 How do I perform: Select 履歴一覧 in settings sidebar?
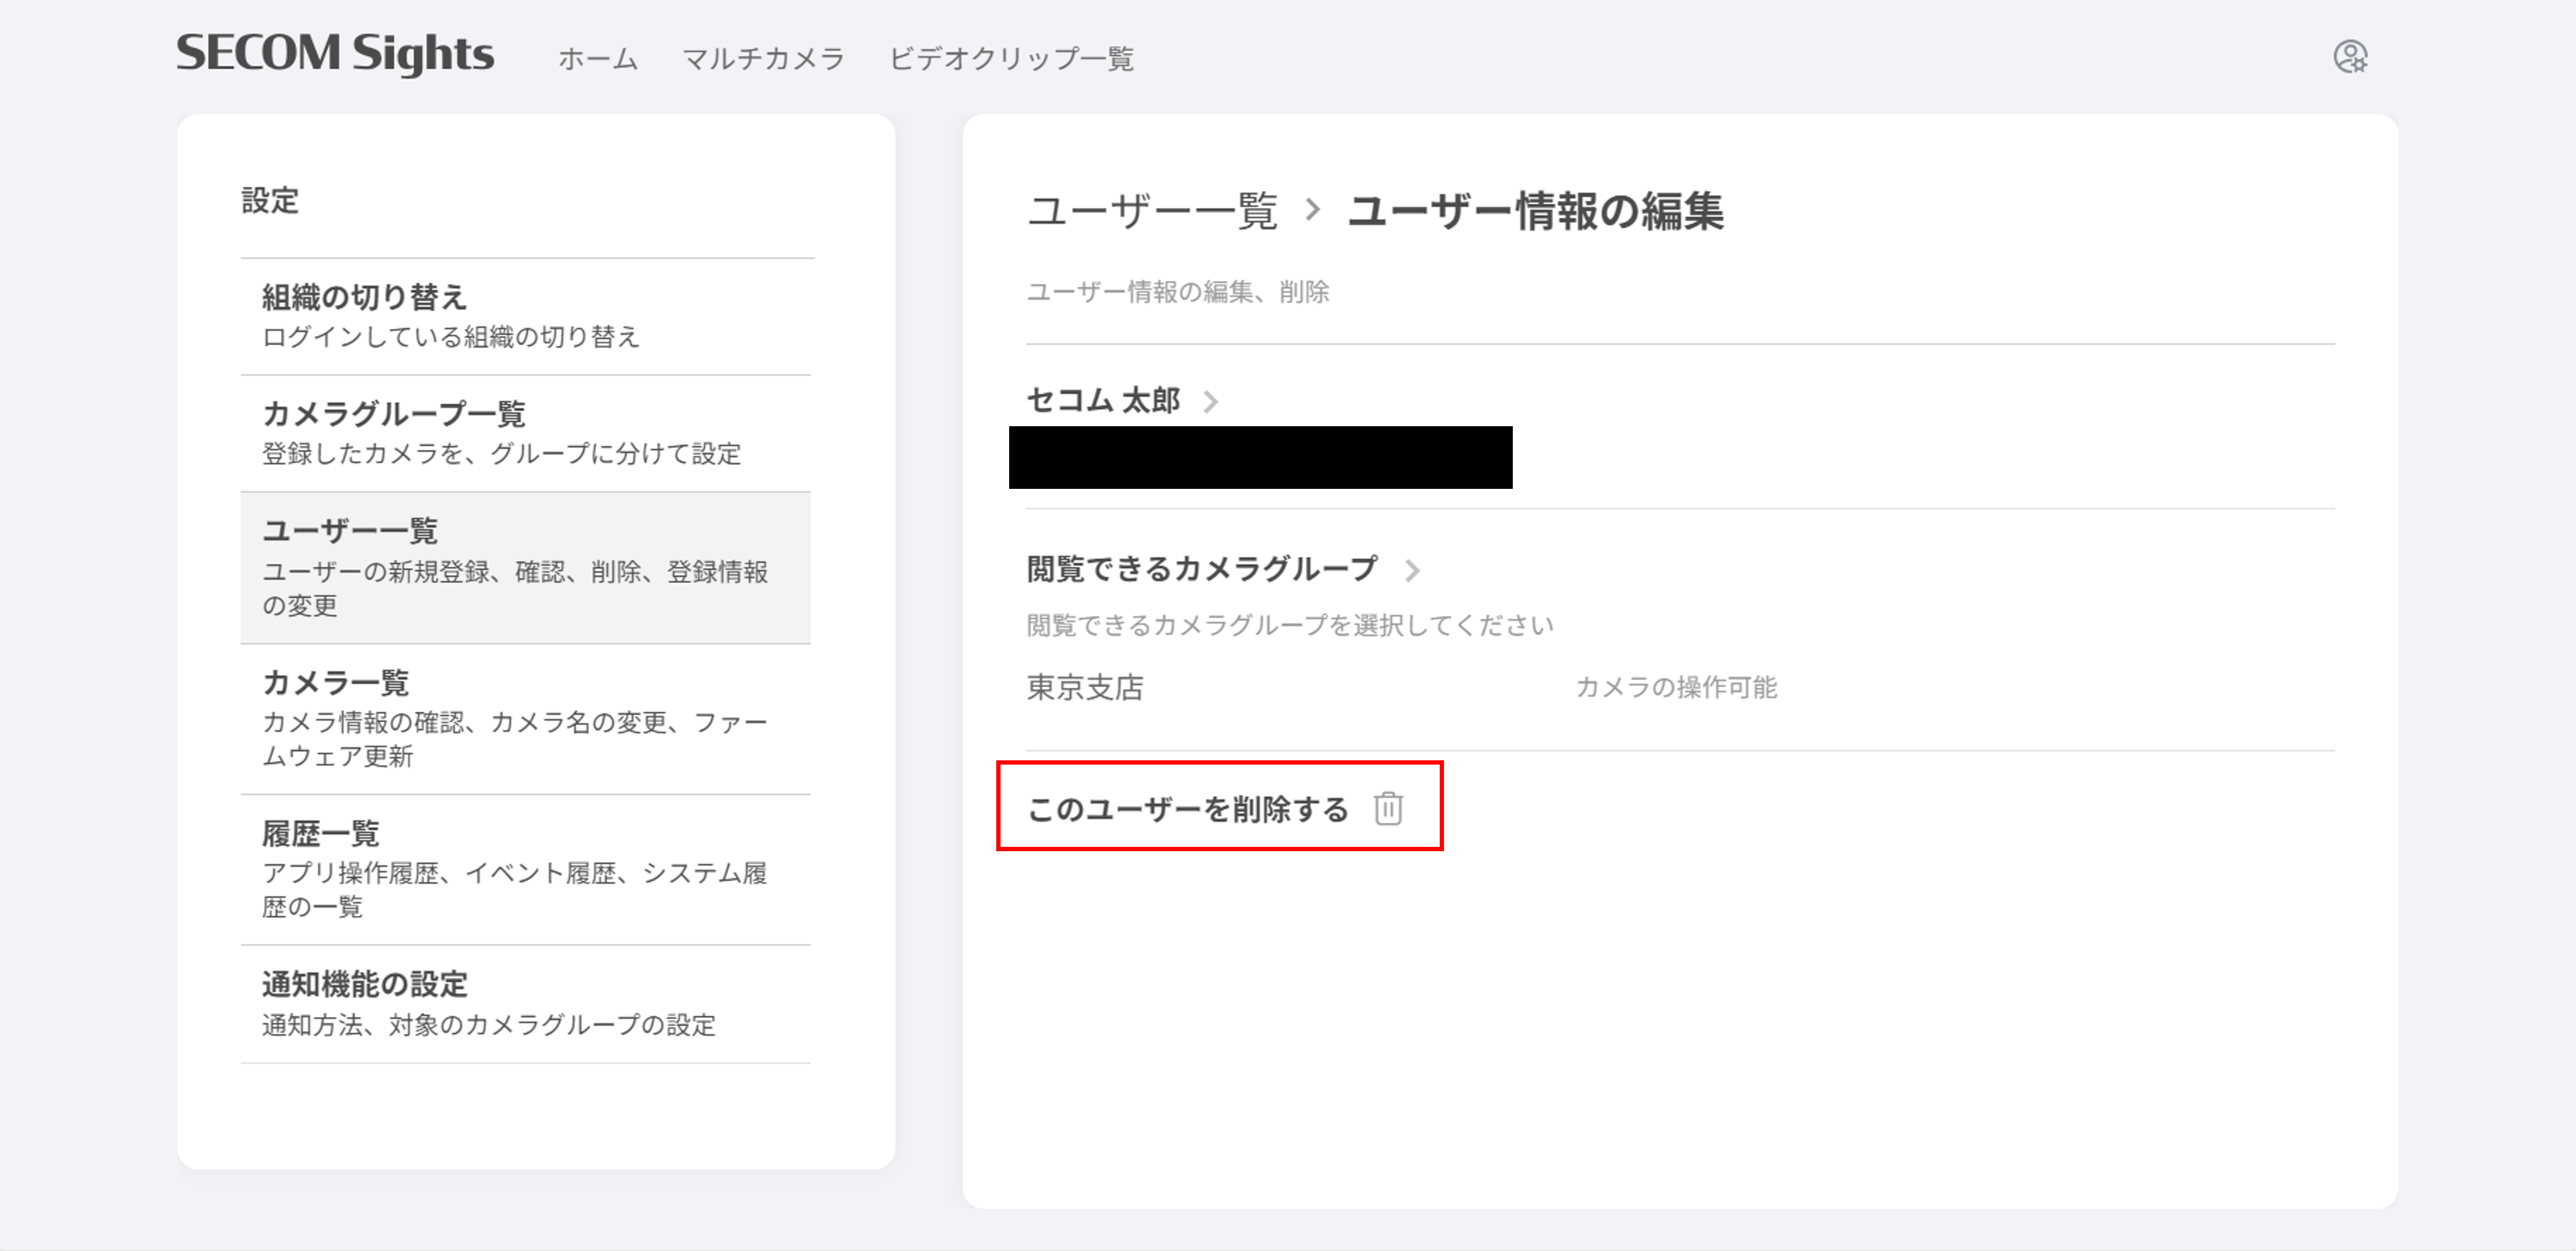tap(525, 870)
